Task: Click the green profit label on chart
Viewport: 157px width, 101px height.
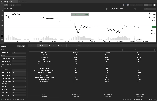Action: 80,14
